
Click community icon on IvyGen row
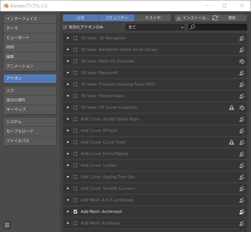coord(242,165)
